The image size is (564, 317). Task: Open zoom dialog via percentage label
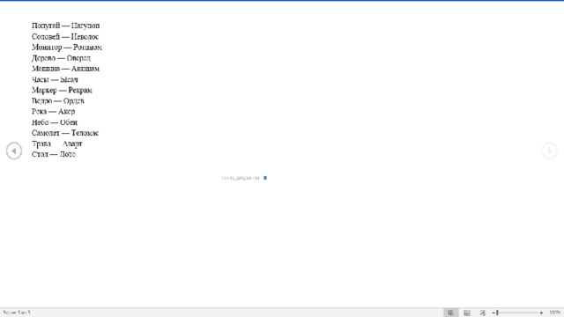(x=554, y=313)
